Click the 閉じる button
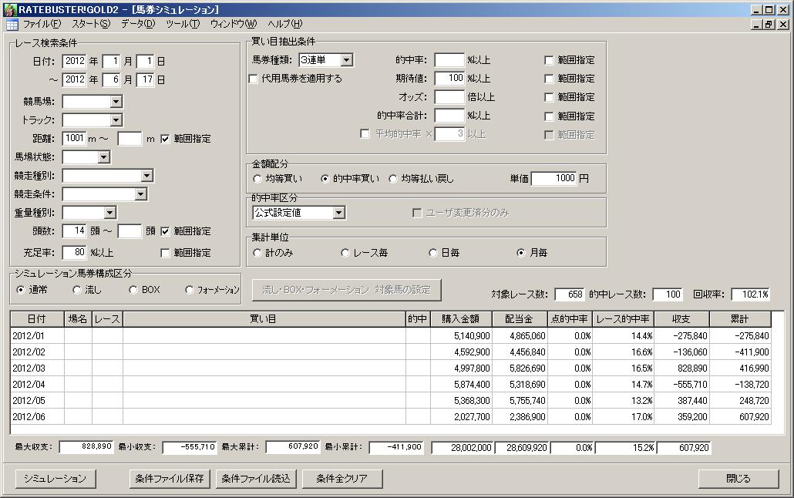The width and height of the screenshot is (794, 498). (x=738, y=479)
